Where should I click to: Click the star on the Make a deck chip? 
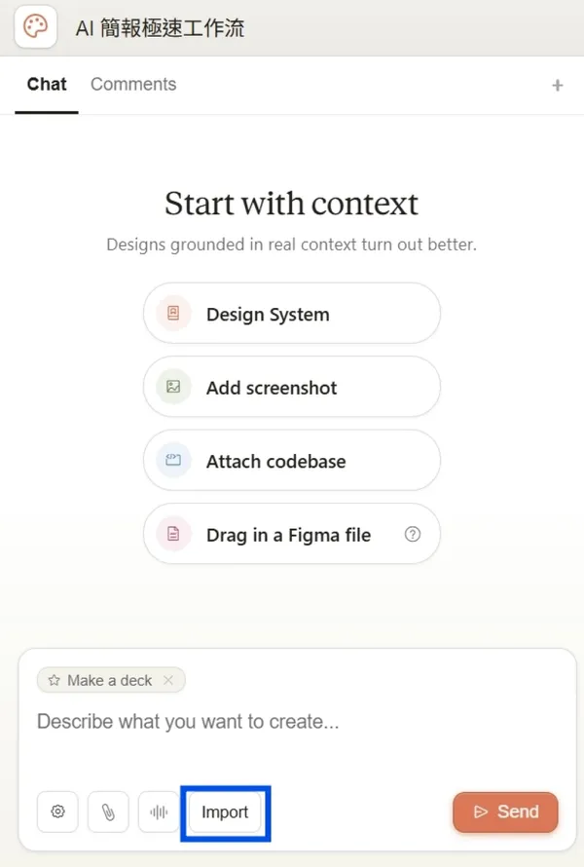coord(55,680)
